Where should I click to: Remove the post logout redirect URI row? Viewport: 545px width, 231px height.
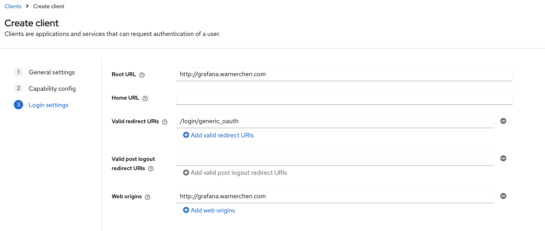click(x=503, y=158)
